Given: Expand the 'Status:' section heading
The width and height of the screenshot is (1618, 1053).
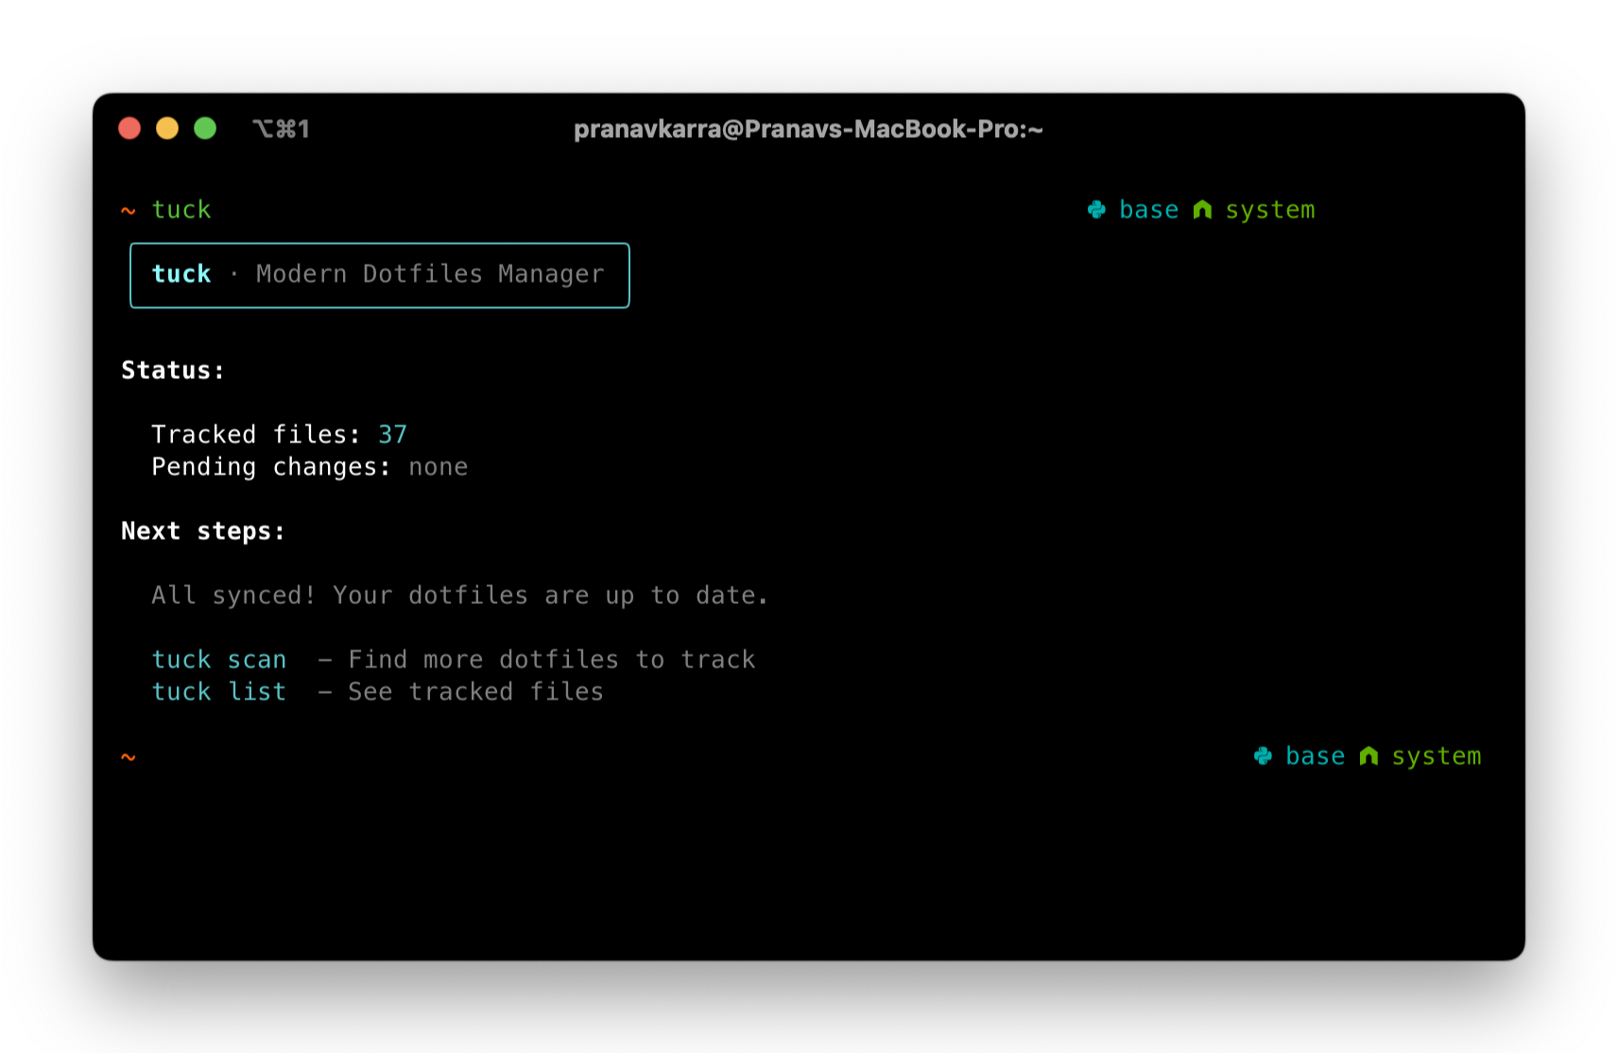Looking at the screenshot, I should [172, 370].
